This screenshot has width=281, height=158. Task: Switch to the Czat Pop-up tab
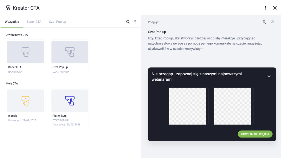coord(58,22)
